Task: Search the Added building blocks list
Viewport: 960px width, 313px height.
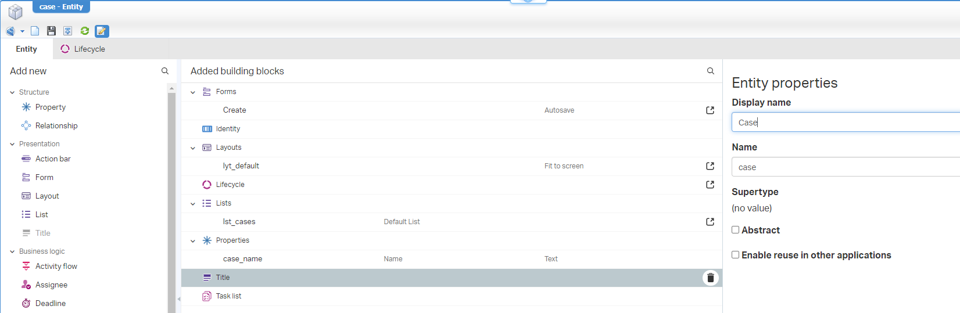Action: coord(710,71)
